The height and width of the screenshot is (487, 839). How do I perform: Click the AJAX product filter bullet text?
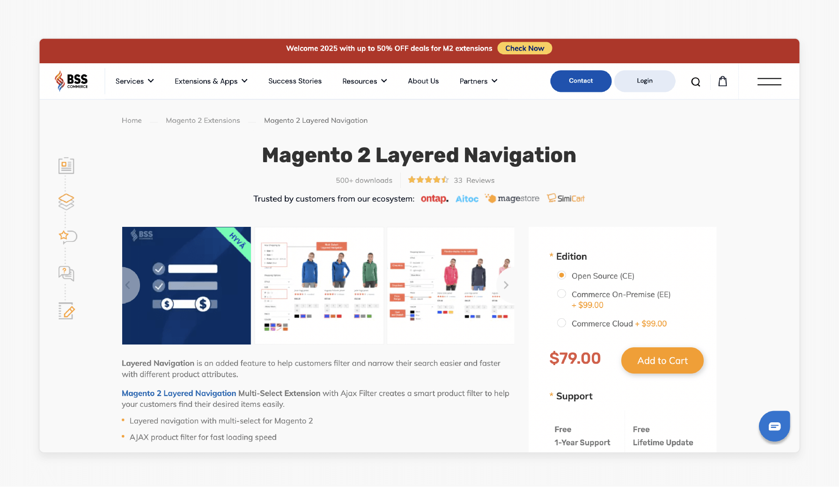(203, 437)
